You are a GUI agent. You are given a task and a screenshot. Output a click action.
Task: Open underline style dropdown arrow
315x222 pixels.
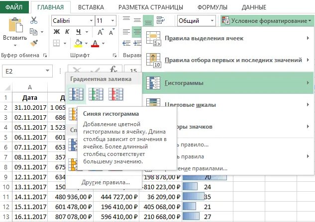point(87,32)
